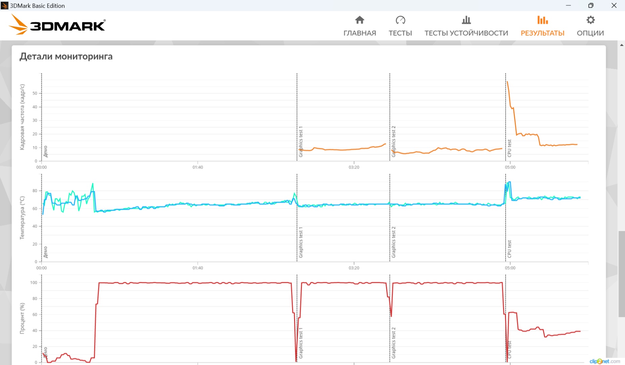Image resolution: width=625 pixels, height=365 pixels.
Task: Select Graphics test 2 marker in percent chart
Action: 393,343
